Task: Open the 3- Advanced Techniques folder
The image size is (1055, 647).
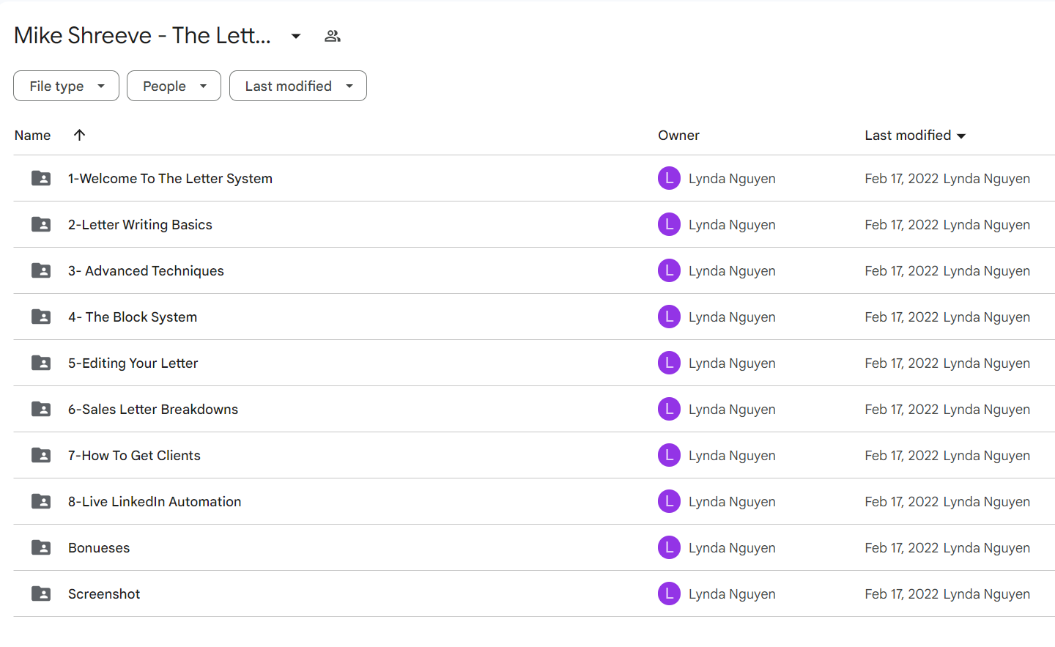Action: click(146, 271)
